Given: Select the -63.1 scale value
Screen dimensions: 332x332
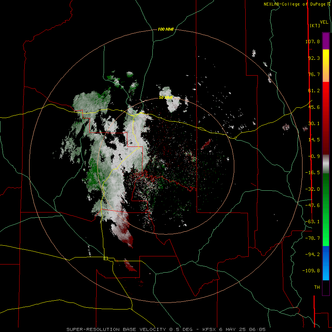Looking at the screenshot, I should click(x=312, y=222).
